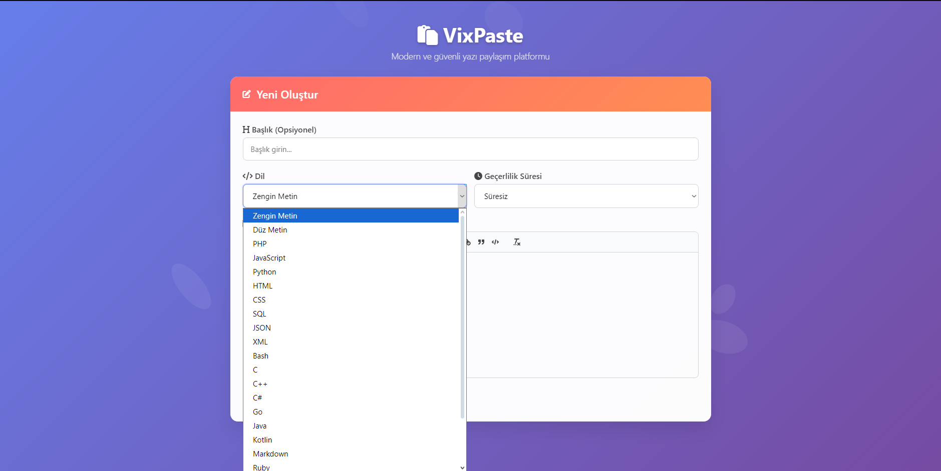The image size is (941, 471).
Task: Click the clear formatting Tx icon
Action: pos(517,242)
